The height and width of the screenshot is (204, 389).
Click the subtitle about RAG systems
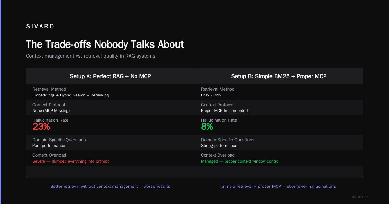pos(90,56)
